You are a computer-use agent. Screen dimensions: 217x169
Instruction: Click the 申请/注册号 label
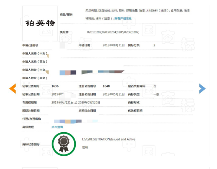pos(30,45)
